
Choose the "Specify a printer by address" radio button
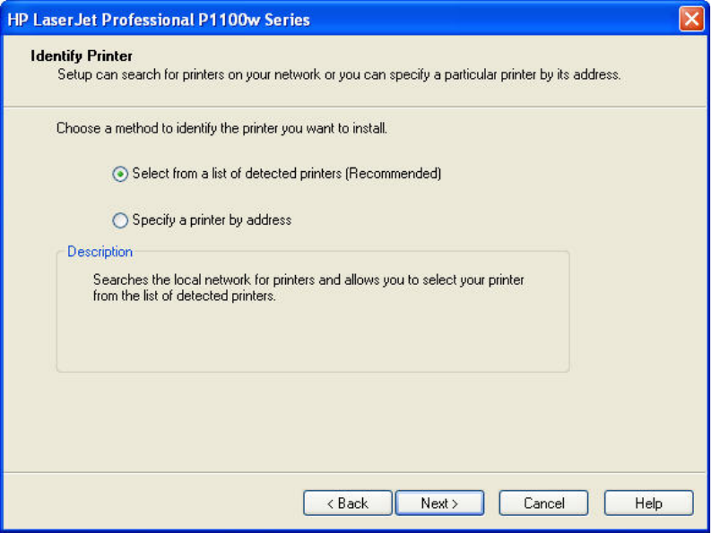point(120,220)
